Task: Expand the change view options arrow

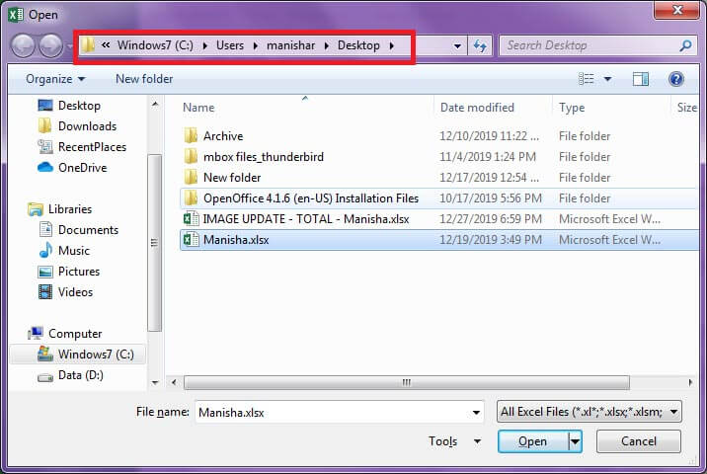Action: coord(607,79)
